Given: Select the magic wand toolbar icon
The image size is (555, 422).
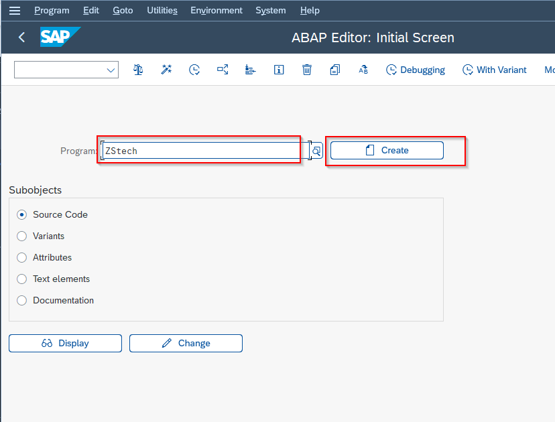Looking at the screenshot, I should tap(166, 70).
